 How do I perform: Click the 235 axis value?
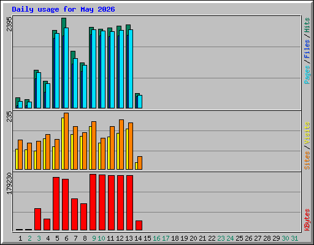9,116
